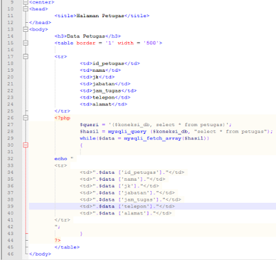This screenshot has width=276, height=260.
Task: Click the alamat header cell on line 24
Action: (x=102, y=104)
